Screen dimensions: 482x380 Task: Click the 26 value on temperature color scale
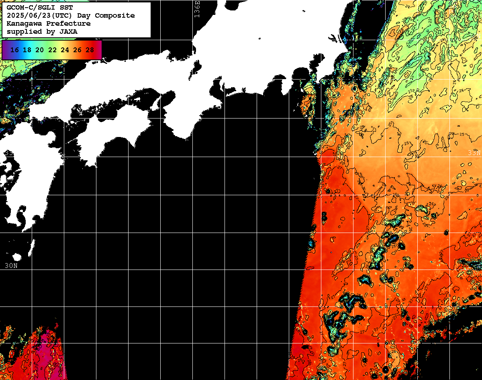click(77, 50)
